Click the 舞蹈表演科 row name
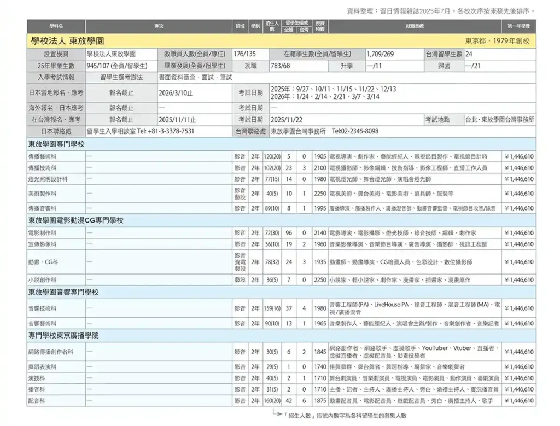This screenshot has height=426, width=560. 43,367
